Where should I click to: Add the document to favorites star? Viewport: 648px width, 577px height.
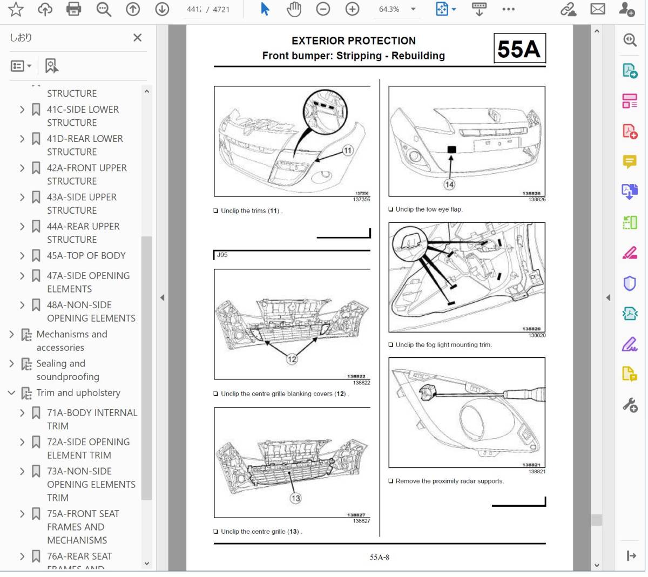point(16,9)
